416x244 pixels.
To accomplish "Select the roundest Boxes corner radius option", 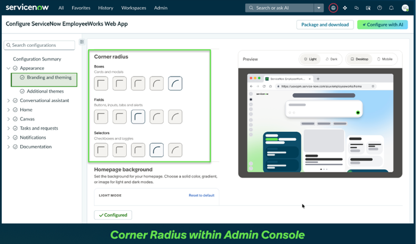I will tap(175, 83).
